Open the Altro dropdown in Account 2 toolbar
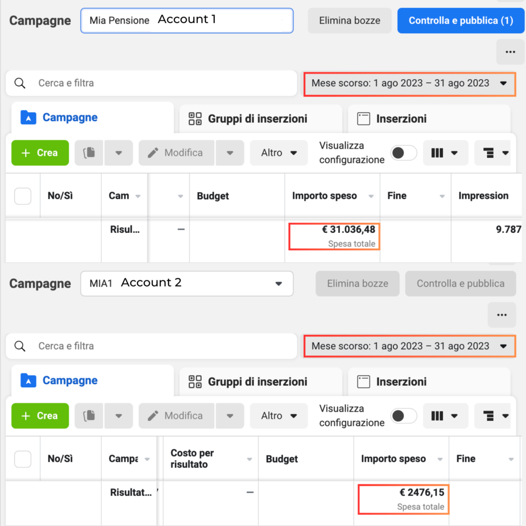 pyautogui.click(x=279, y=416)
